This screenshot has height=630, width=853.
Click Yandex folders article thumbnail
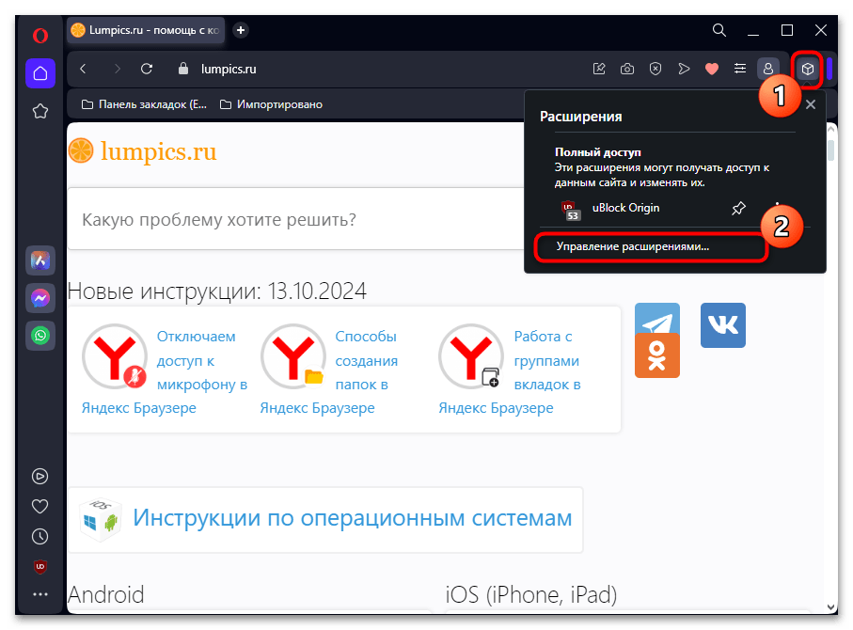[x=293, y=356]
